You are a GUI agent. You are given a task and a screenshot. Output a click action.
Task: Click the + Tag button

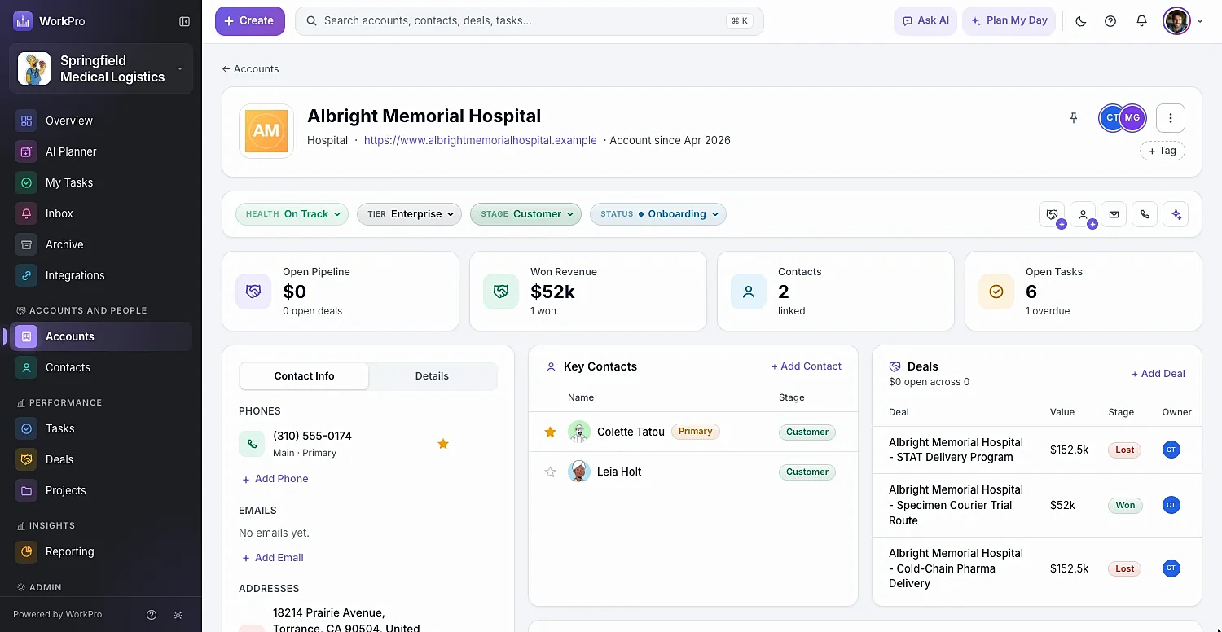pyautogui.click(x=1163, y=151)
